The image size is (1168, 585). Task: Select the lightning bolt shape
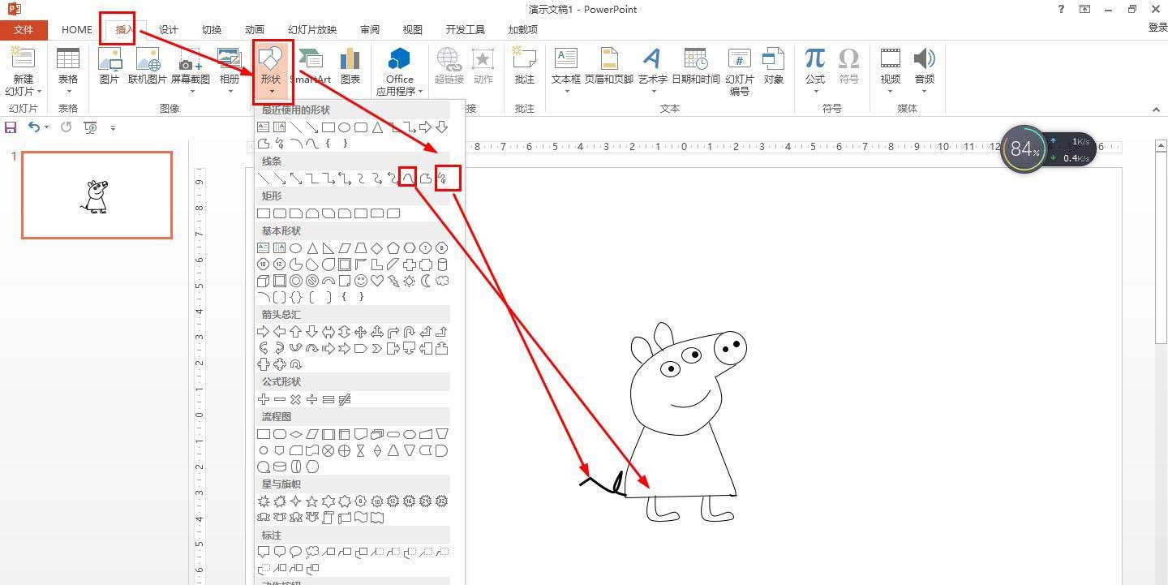pos(393,281)
